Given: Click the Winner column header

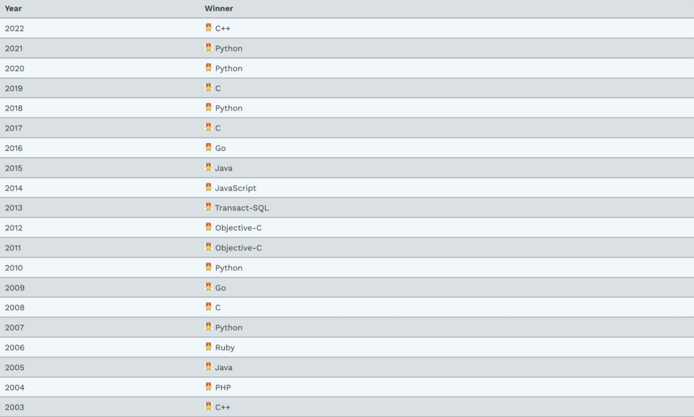Looking at the screenshot, I should 218,8.
